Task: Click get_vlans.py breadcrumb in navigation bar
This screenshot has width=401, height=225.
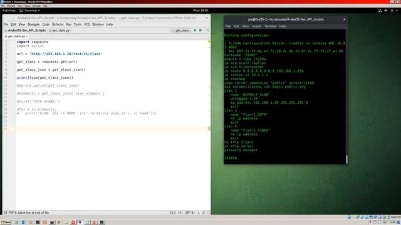Action: (x=60, y=31)
